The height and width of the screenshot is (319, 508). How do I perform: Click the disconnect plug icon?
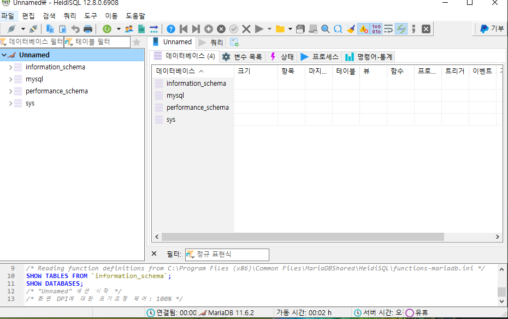click(x=33, y=29)
